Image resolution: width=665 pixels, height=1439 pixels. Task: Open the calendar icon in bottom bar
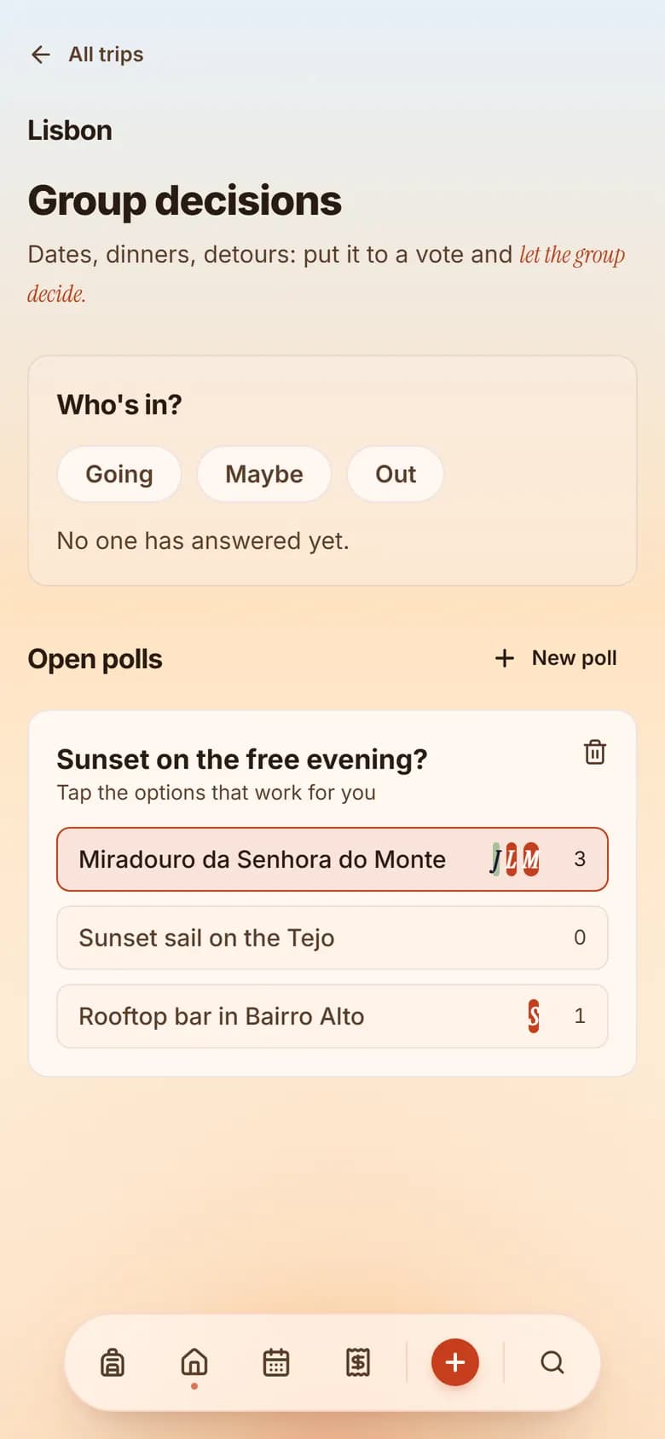coord(276,1362)
